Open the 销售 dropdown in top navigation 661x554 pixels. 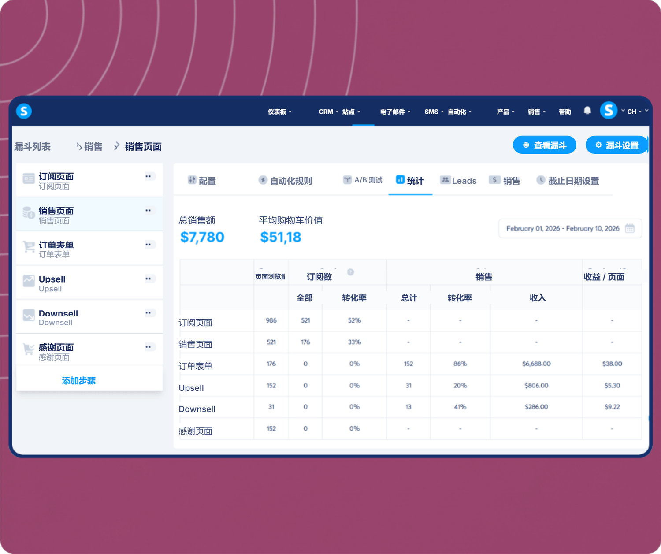click(x=537, y=112)
